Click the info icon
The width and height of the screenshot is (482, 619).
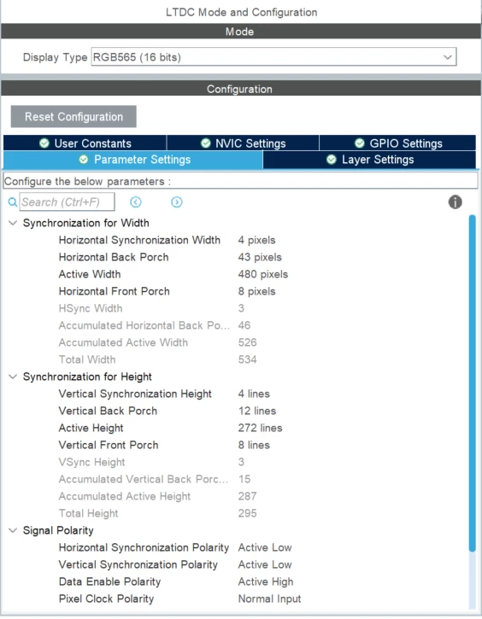(456, 202)
